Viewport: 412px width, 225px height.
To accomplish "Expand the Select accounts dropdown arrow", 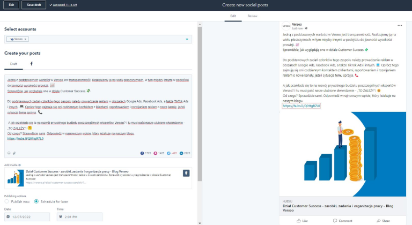I will tap(187, 40).
